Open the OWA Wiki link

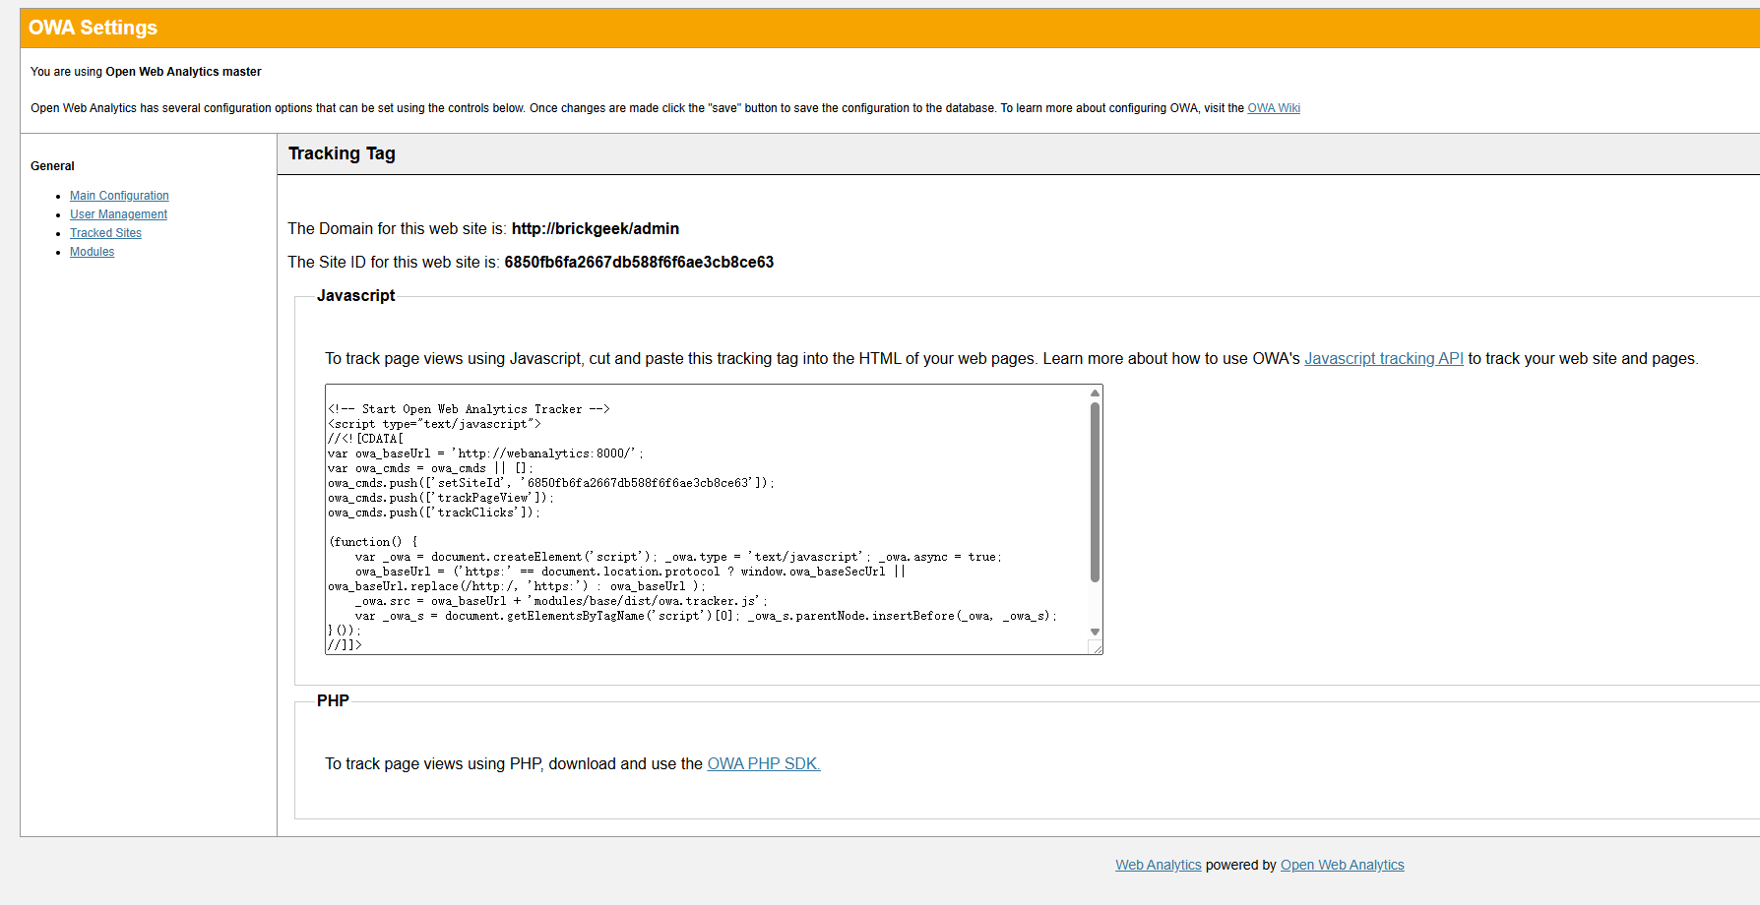point(1273,108)
